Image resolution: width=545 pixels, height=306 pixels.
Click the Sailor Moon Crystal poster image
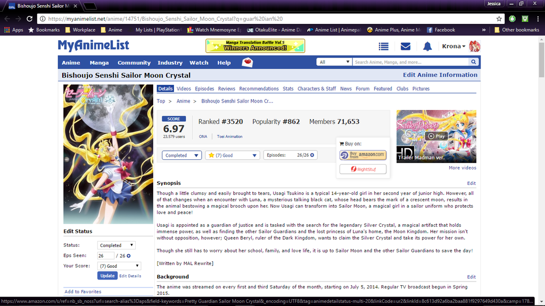108,154
